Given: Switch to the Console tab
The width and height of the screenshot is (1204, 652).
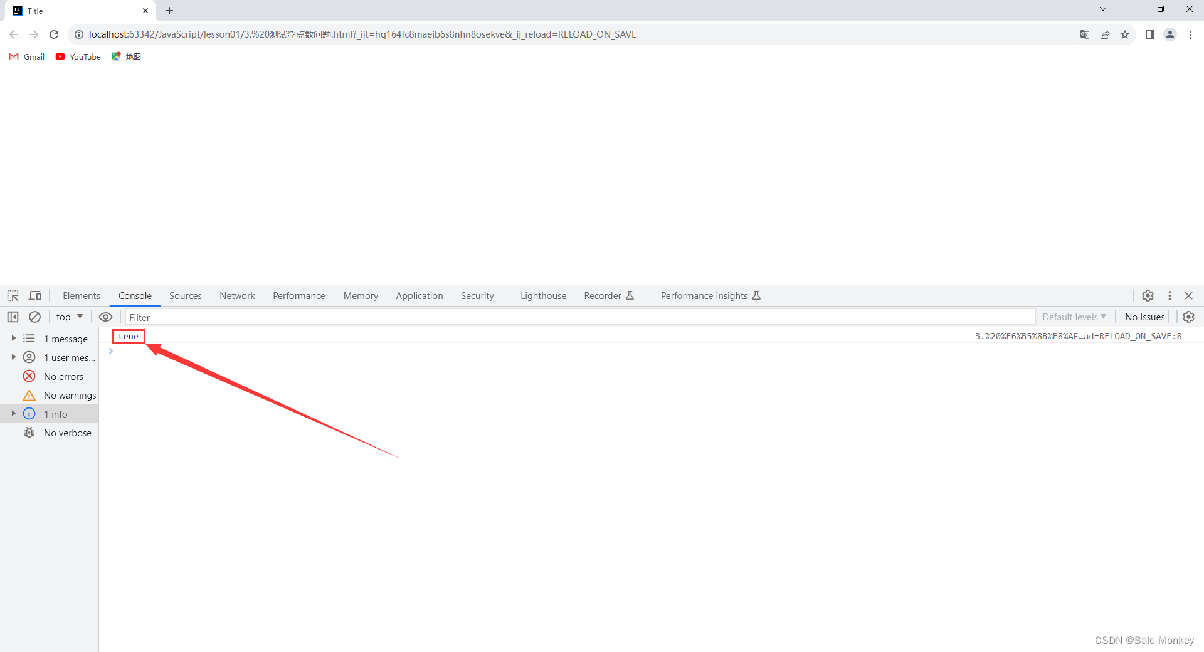Looking at the screenshot, I should [135, 296].
